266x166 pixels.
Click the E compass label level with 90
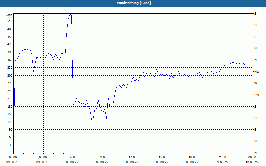pyautogui.click(x=255, y=130)
